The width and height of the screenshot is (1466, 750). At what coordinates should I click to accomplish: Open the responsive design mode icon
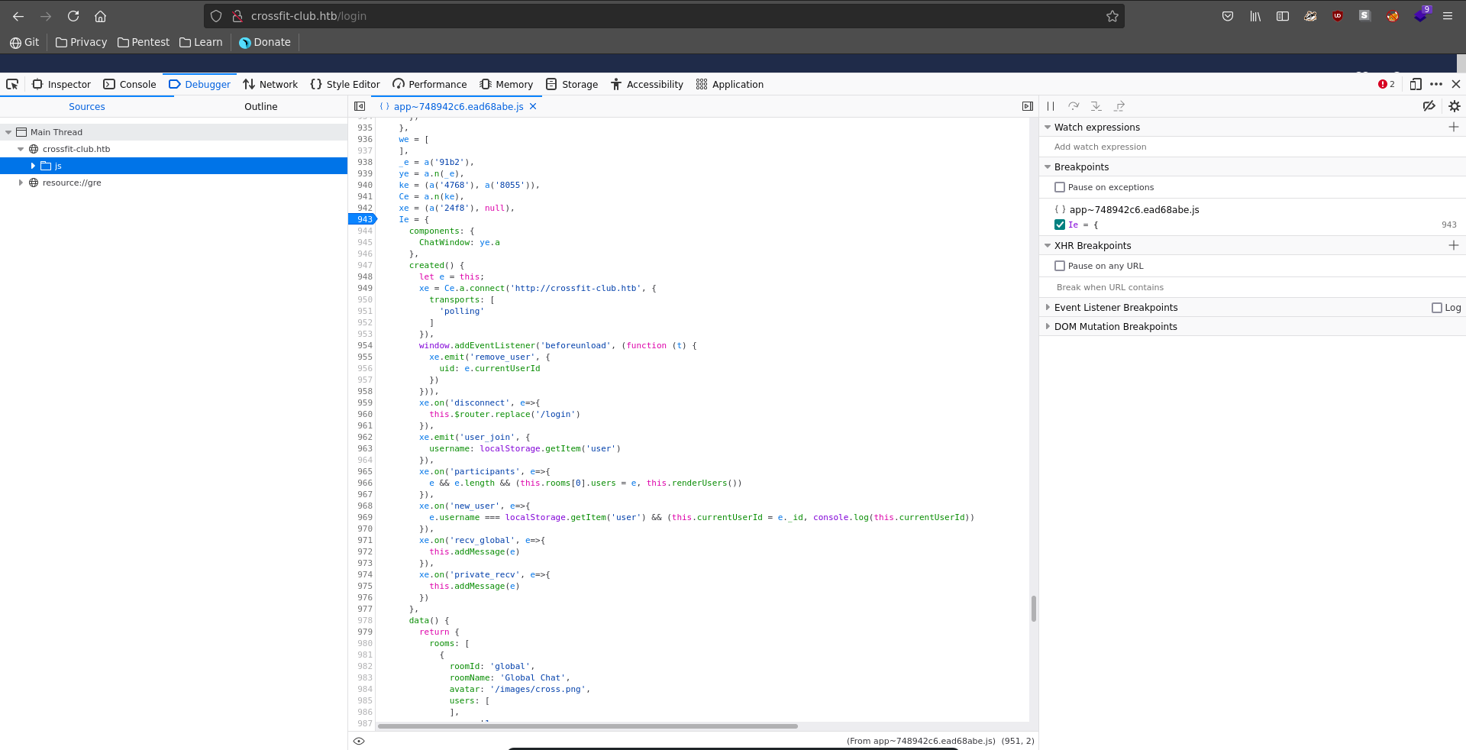[1416, 84]
